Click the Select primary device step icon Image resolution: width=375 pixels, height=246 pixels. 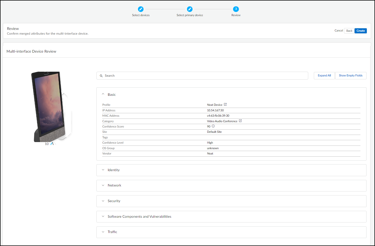[x=190, y=9]
